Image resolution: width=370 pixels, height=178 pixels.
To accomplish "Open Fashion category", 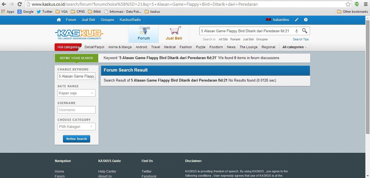I will coord(186,47).
